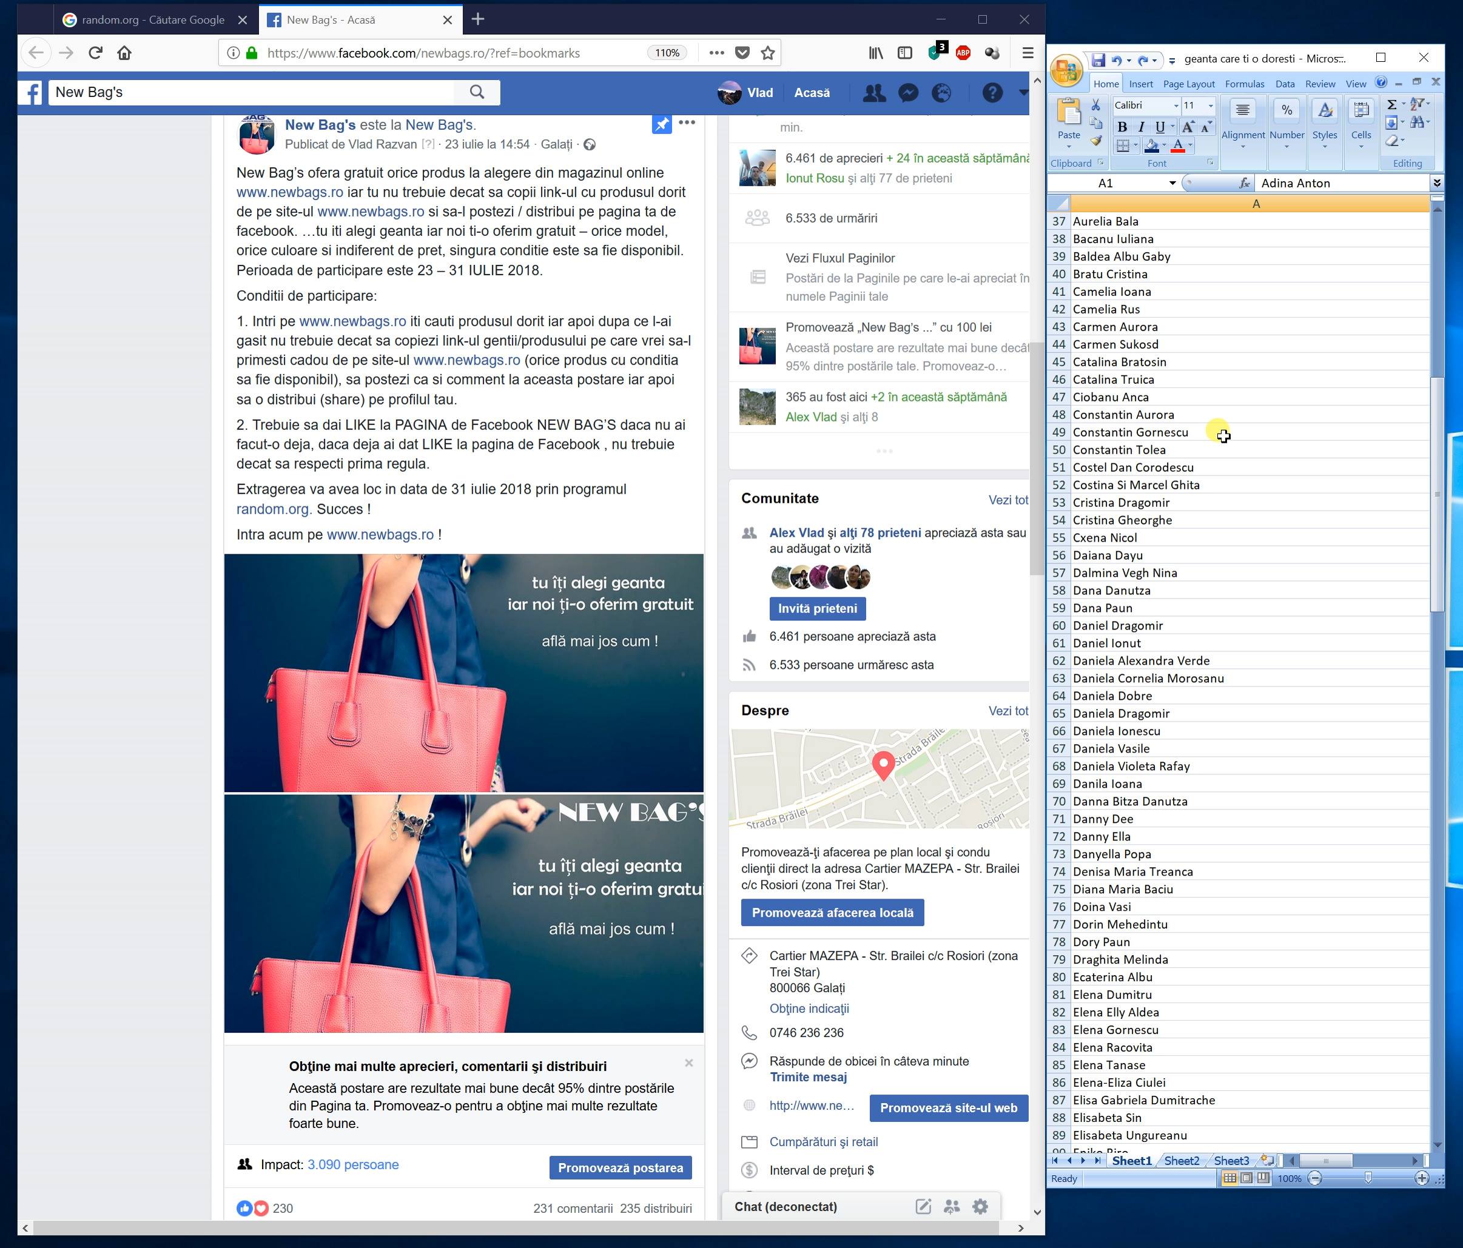
Task: Open Adblock Plus extension
Action: (x=963, y=53)
